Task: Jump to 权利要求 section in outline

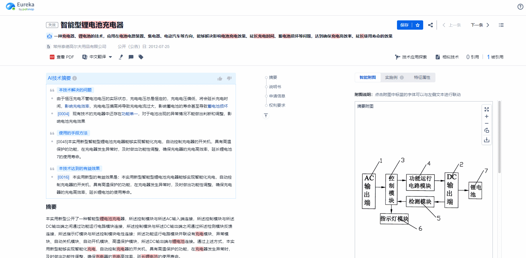Action: (x=277, y=105)
